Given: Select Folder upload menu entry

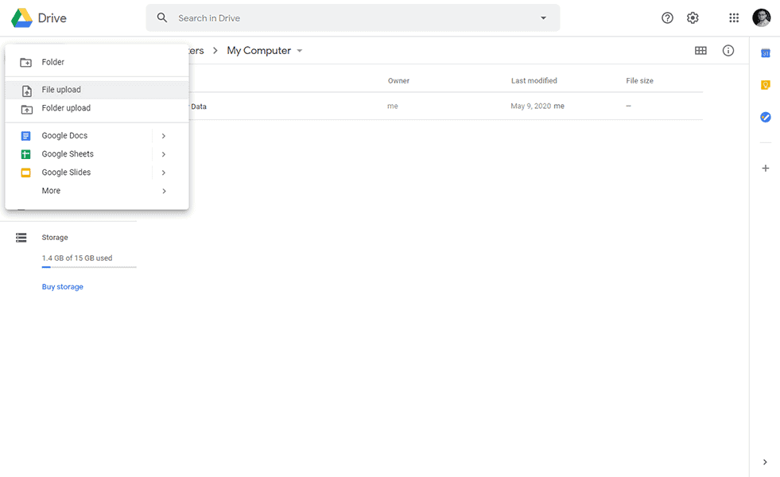Looking at the screenshot, I should coord(97,108).
